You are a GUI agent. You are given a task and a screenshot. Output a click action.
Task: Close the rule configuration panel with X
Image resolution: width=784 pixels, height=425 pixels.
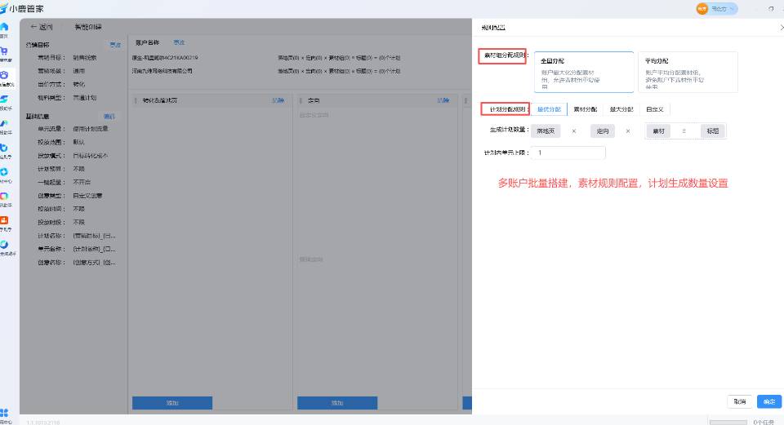pos(782,27)
